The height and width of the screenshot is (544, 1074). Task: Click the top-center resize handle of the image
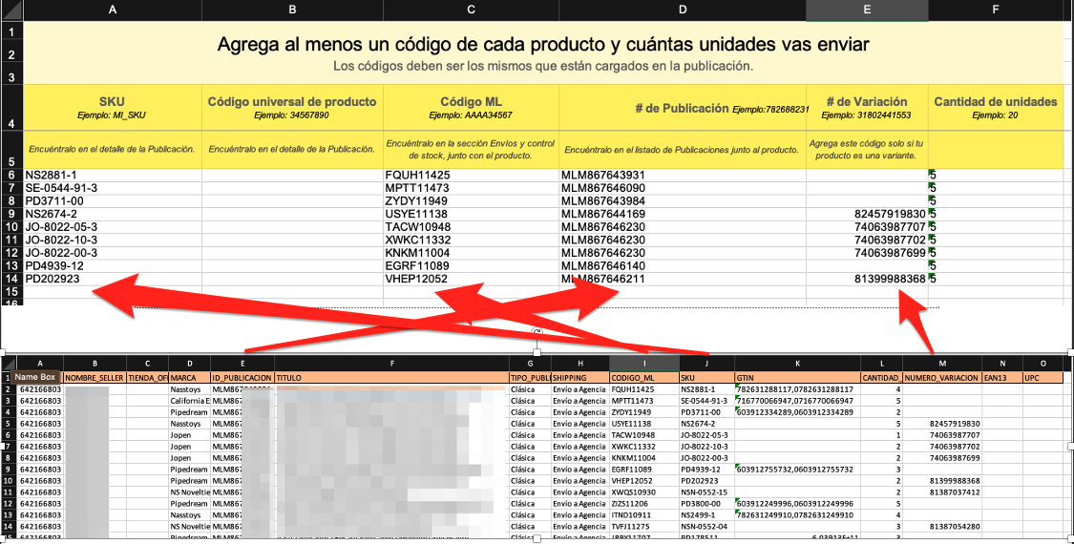537,352
